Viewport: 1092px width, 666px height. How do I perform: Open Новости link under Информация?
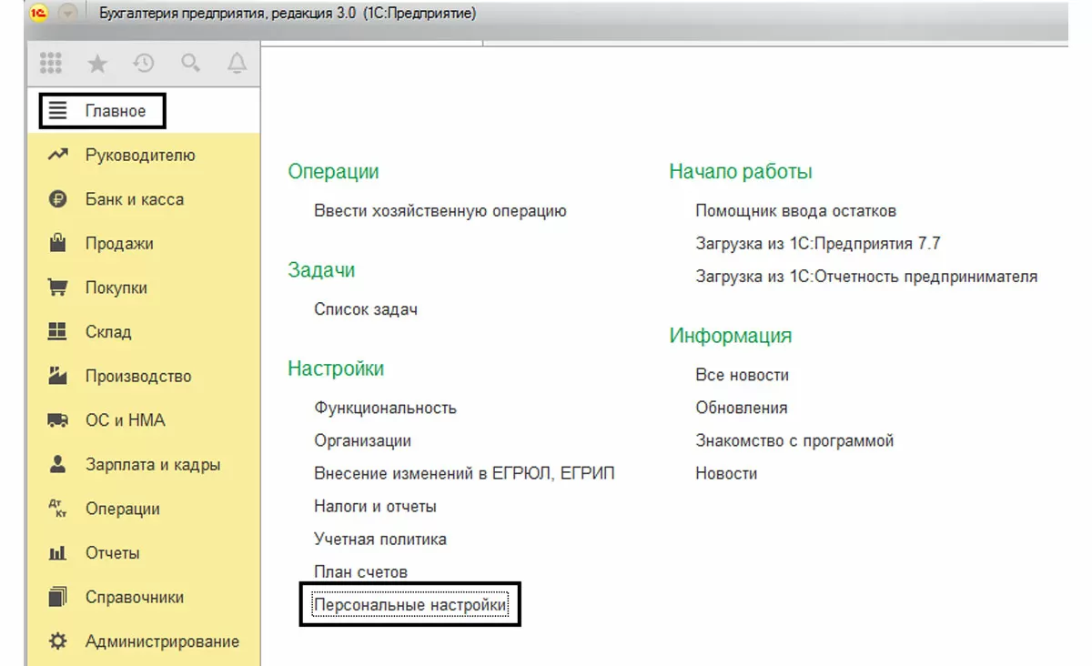pos(726,473)
